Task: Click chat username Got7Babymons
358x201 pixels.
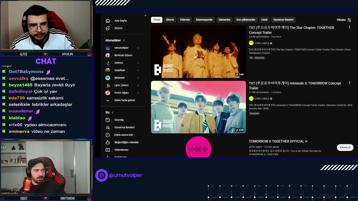Action: point(26,72)
